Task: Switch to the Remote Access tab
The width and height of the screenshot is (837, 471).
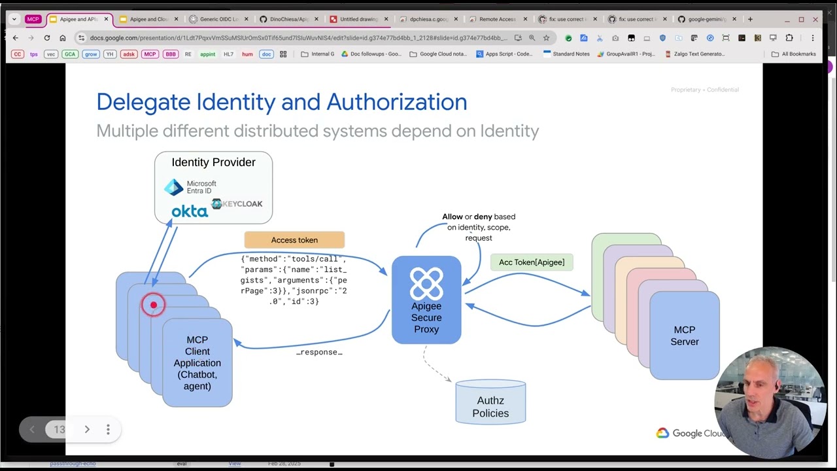Action: [498, 19]
